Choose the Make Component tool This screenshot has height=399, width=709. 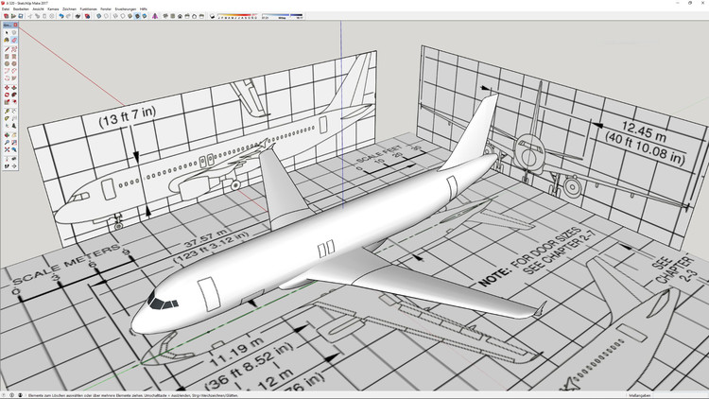point(14,32)
